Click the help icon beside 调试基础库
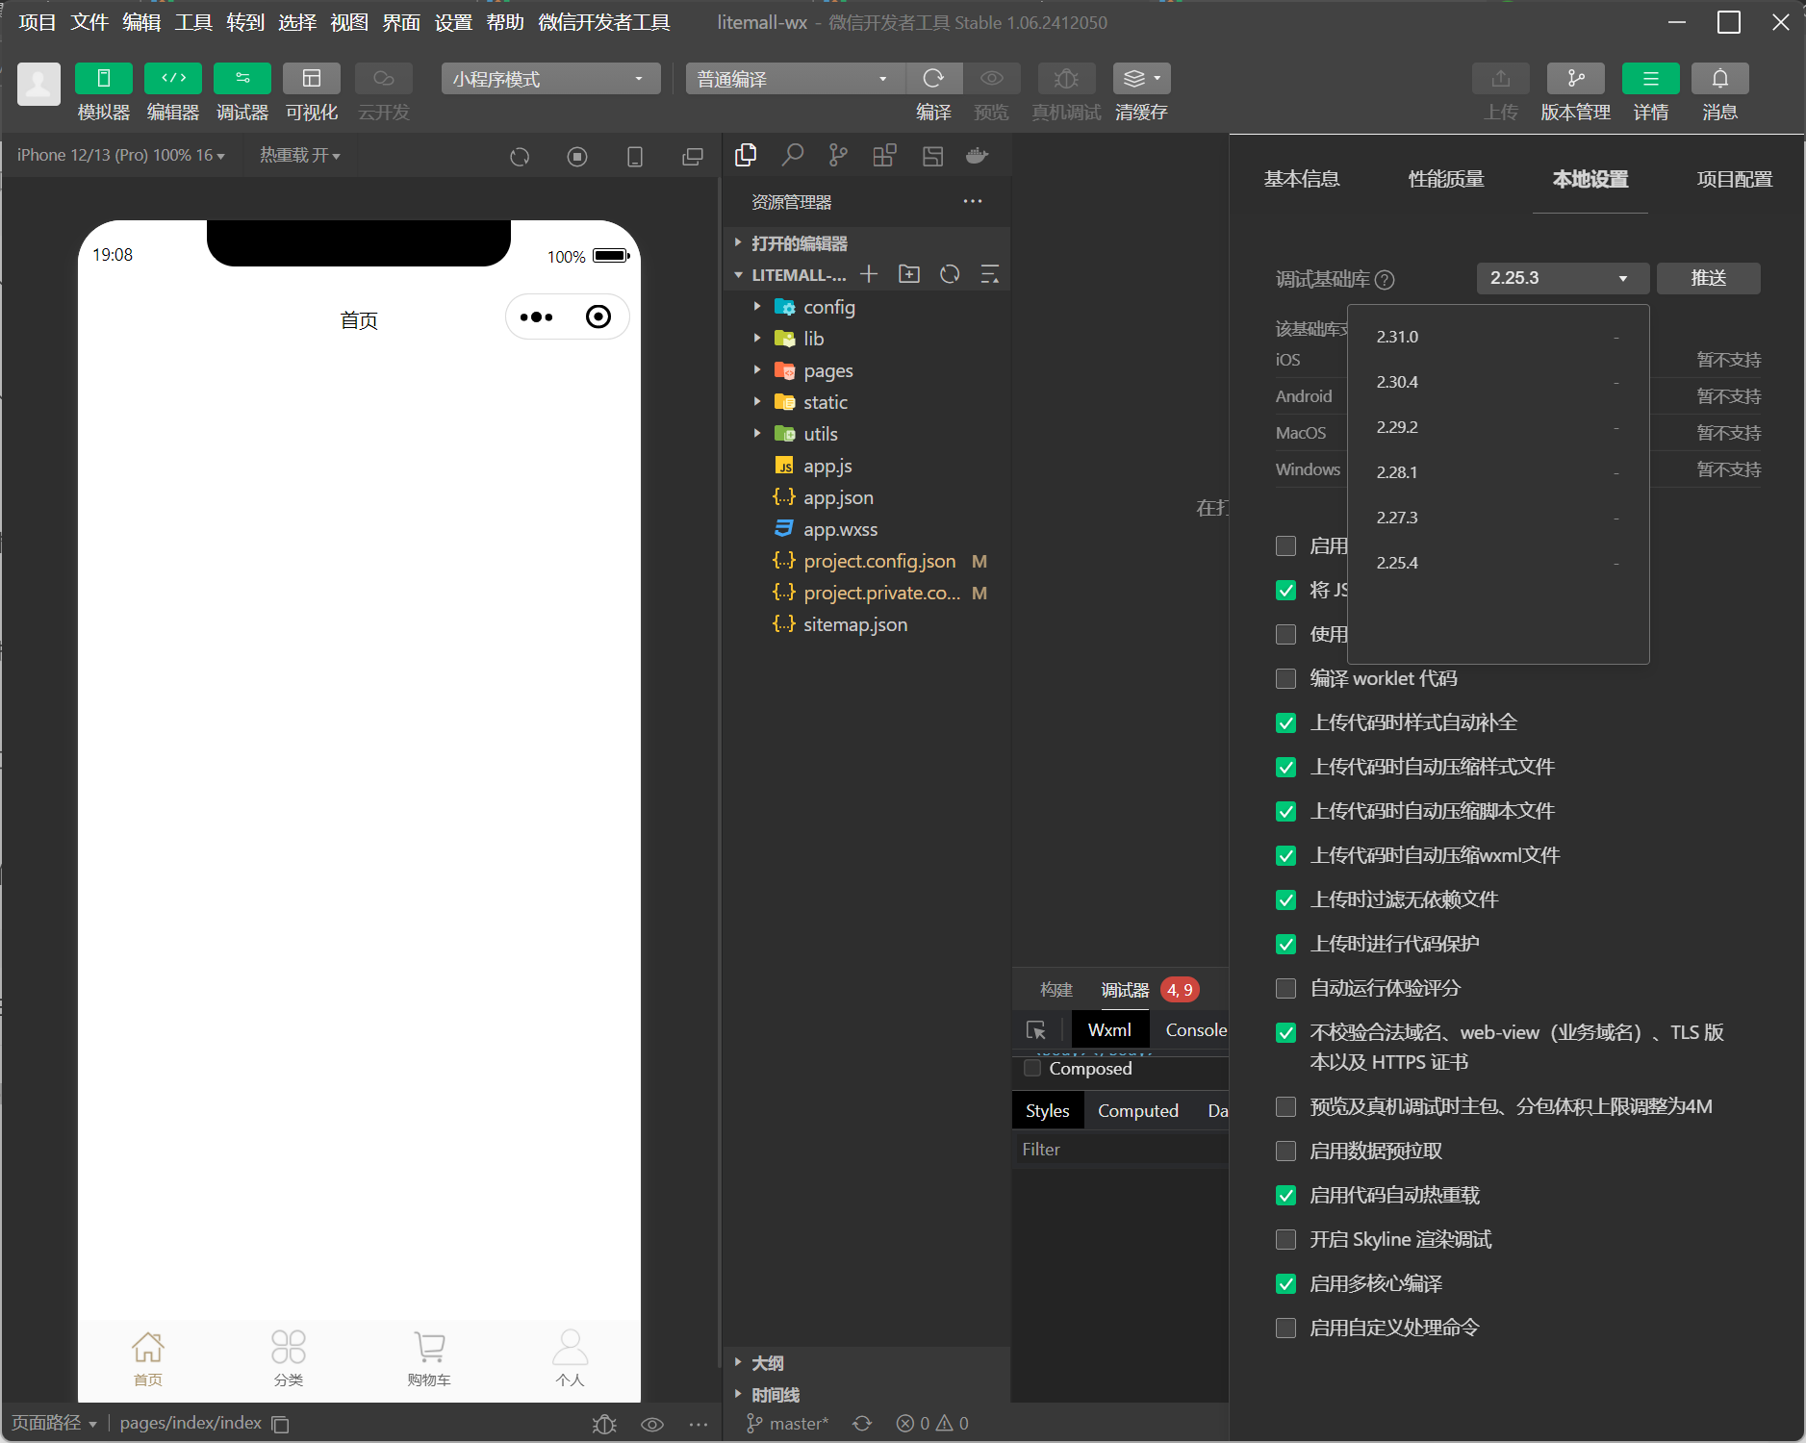The width and height of the screenshot is (1806, 1443). point(1385,280)
